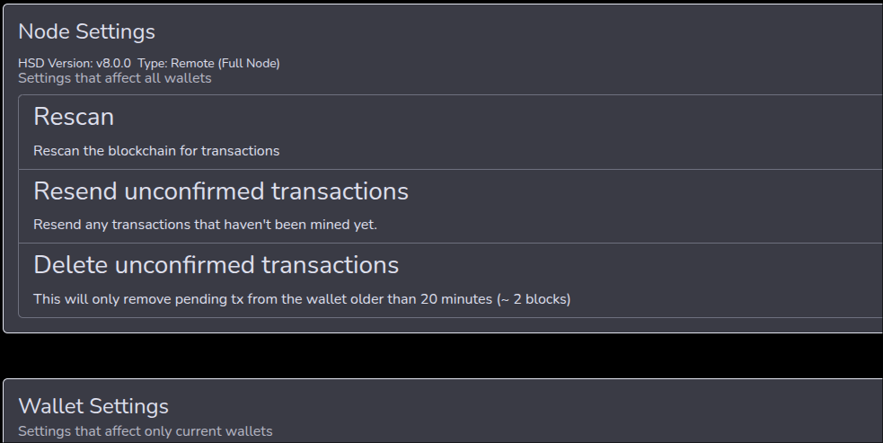Select the Resend unconfirmed transactions heading
This screenshot has height=443, width=883.
click(x=221, y=191)
